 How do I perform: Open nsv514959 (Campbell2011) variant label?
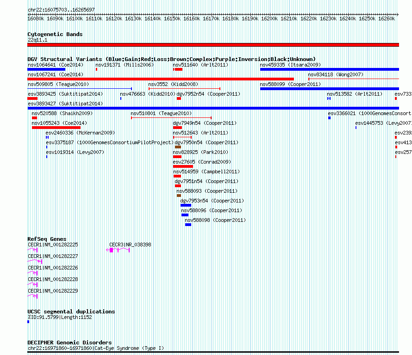(x=206, y=171)
